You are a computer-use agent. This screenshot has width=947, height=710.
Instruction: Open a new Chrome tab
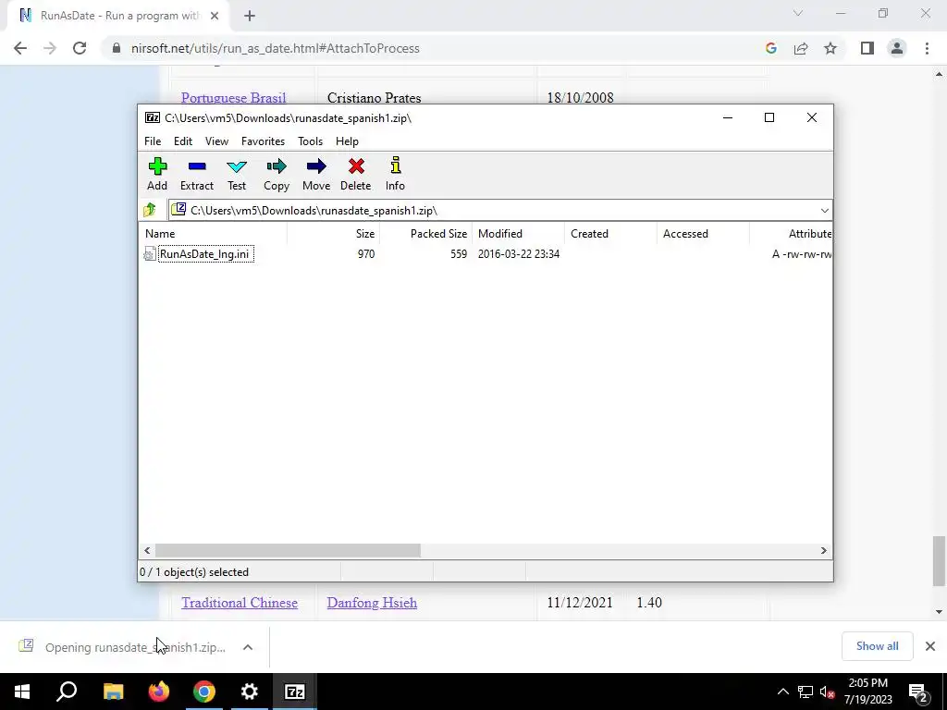250,16
